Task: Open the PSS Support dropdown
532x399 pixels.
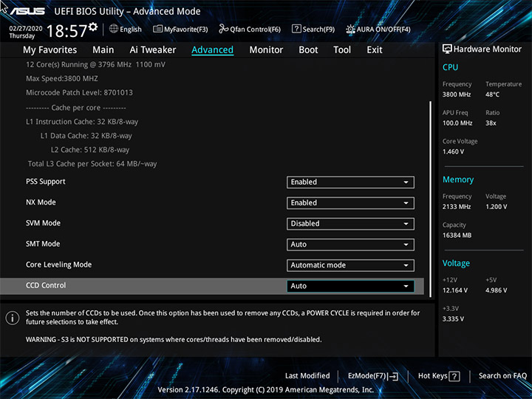Action: tap(350, 183)
